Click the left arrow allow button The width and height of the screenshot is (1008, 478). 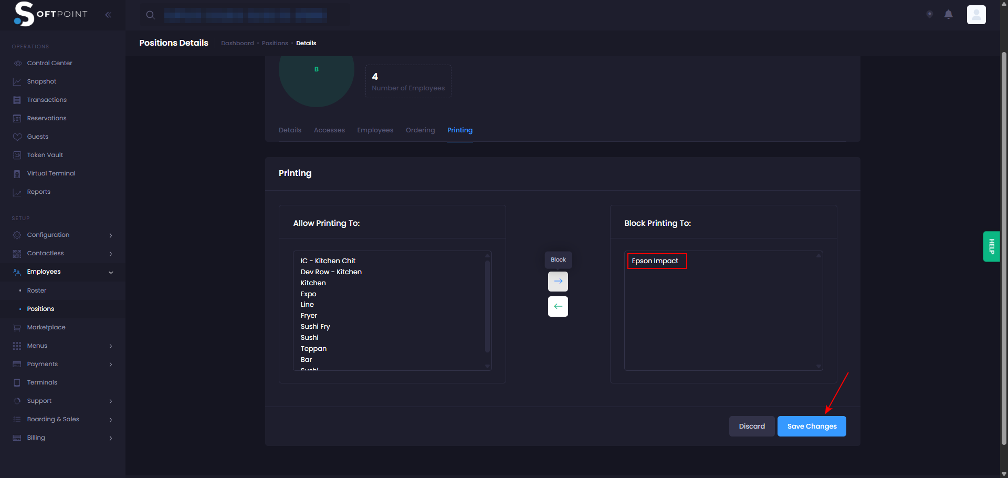point(558,306)
